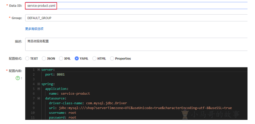Click the green help question mark icon
This screenshot has height=124, width=255.
pyautogui.click(x=17, y=78)
